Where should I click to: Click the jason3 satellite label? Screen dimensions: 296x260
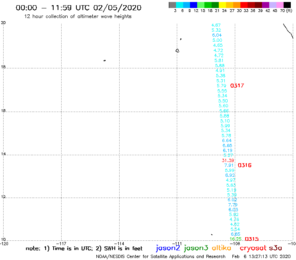[196, 248]
